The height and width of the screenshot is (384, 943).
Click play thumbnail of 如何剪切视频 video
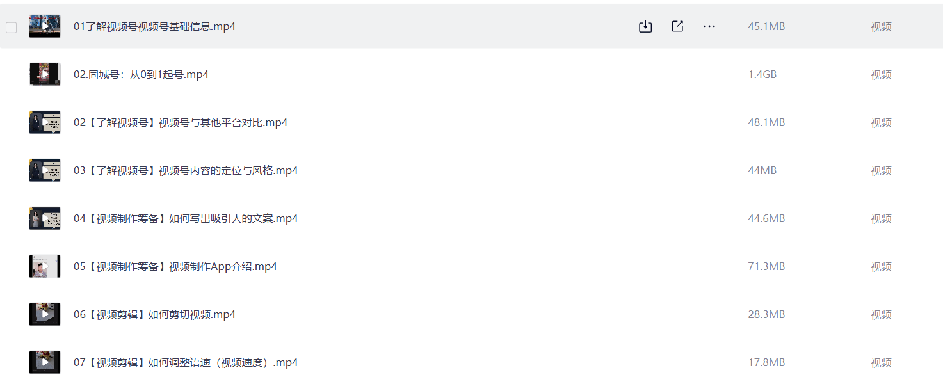[x=45, y=314]
